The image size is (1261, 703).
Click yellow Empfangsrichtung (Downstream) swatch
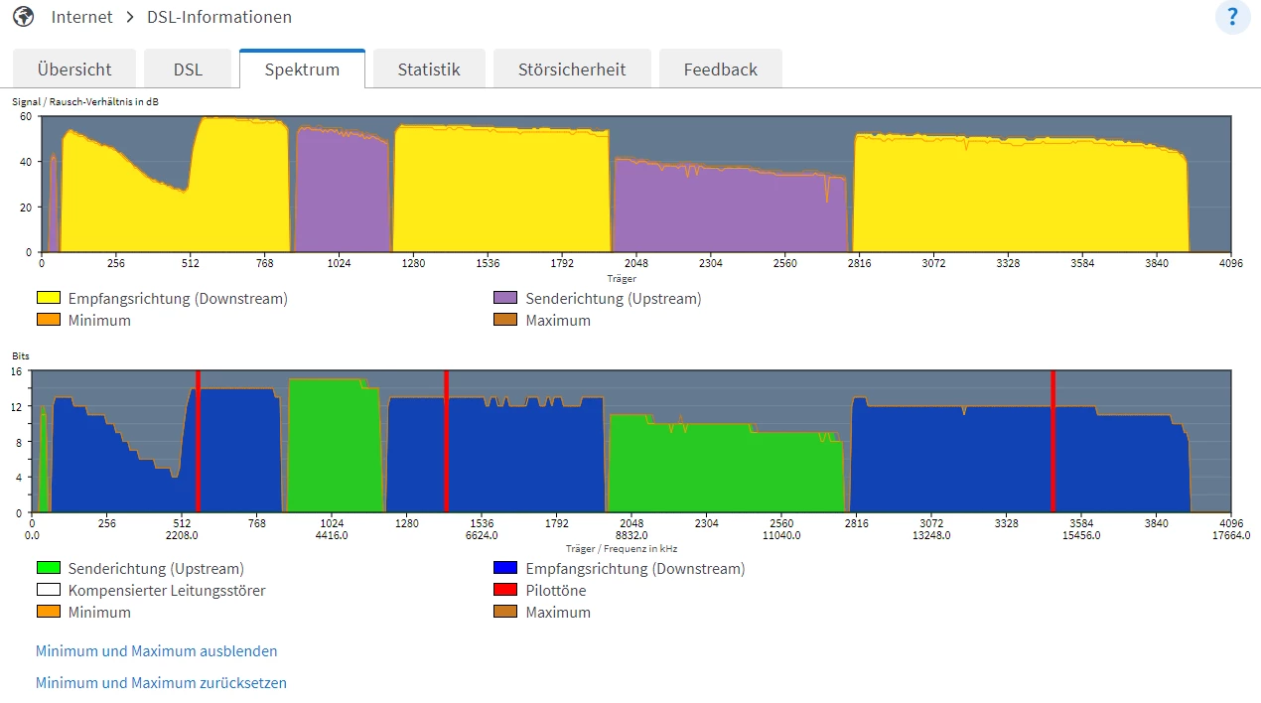[x=49, y=298]
